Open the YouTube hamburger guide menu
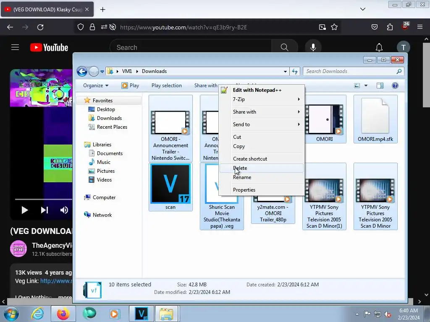 pyautogui.click(x=15, y=47)
